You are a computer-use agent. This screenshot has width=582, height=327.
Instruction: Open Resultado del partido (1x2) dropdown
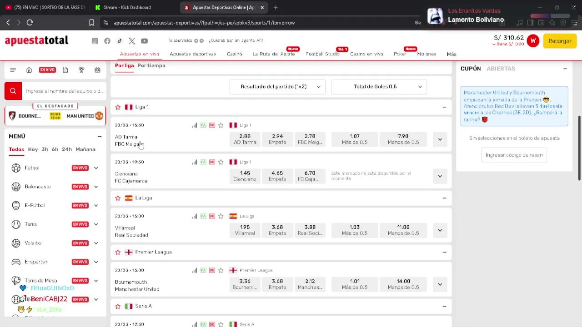tap(277, 87)
